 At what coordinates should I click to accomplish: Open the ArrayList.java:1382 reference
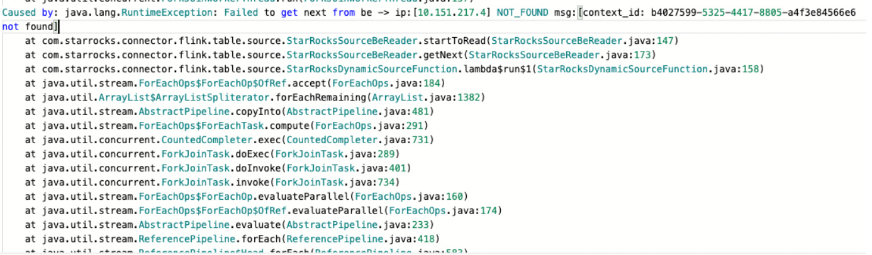[x=427, y=97]
